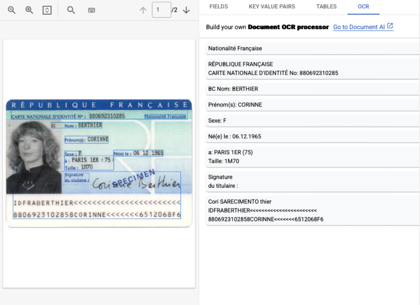
Task: Switch to the TABLES tab
Action: (x=326, y=6)
